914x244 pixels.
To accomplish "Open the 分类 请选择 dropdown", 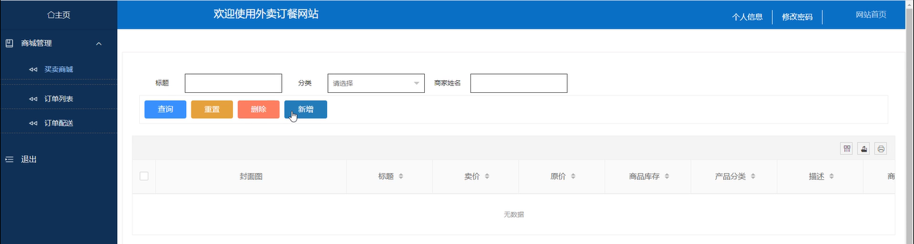I will pyautogui.click(x=376, y=83).
